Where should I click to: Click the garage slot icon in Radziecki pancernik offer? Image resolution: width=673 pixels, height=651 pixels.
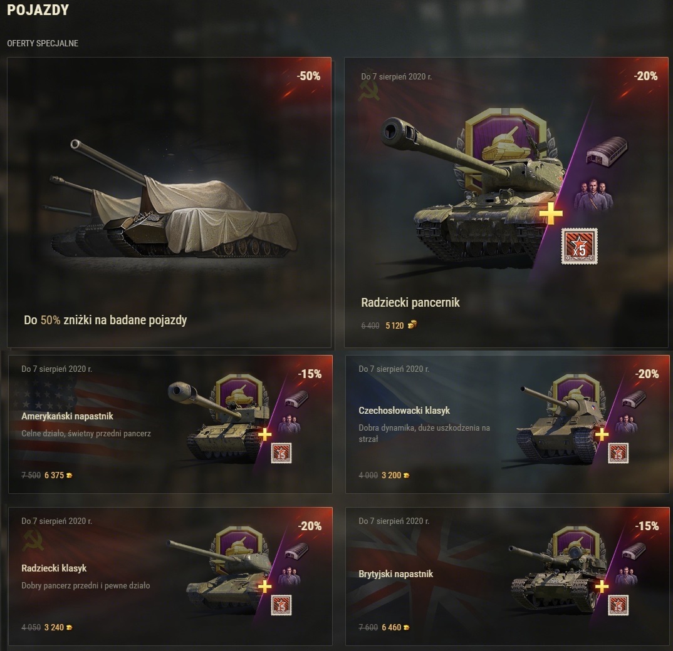pos(607,150)
